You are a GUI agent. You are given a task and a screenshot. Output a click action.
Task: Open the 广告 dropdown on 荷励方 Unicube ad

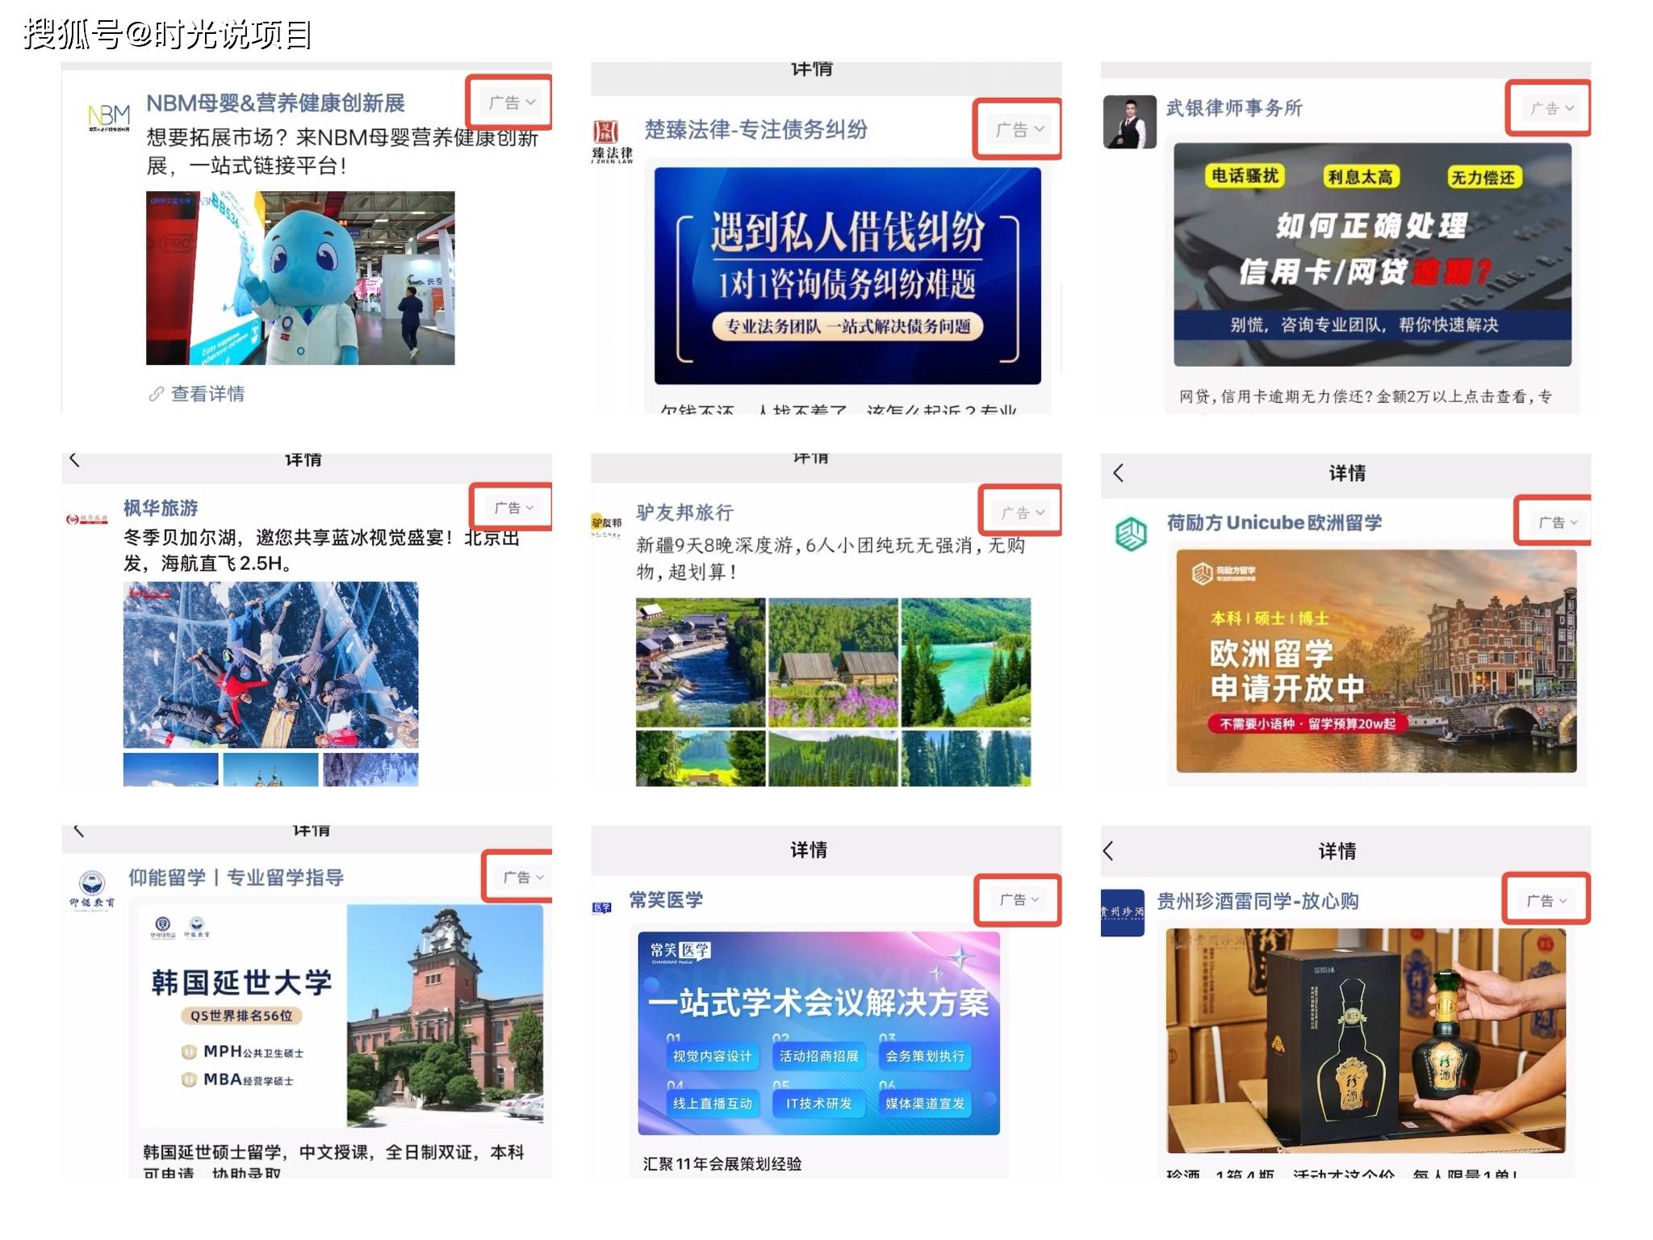tap(1557, 522)
